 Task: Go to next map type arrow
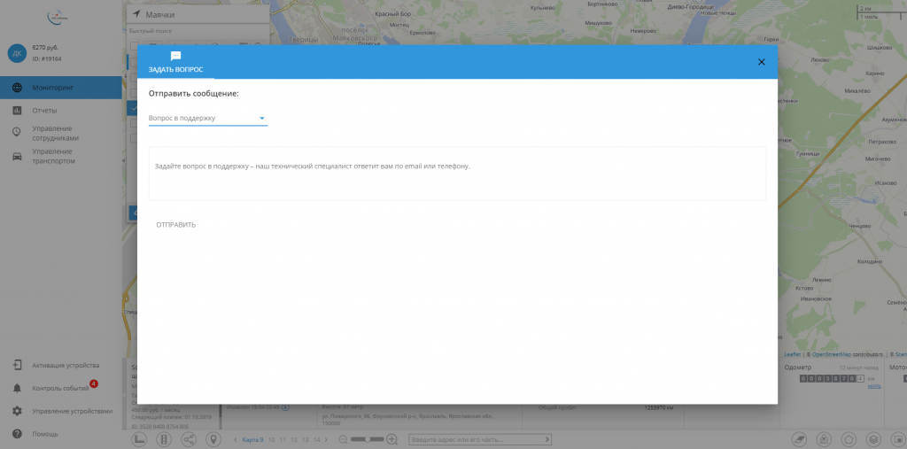pos(324,440)
